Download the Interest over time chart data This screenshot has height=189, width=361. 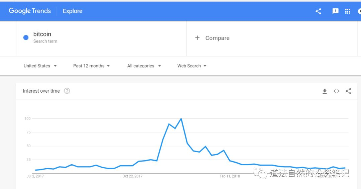tap(325, 91)
